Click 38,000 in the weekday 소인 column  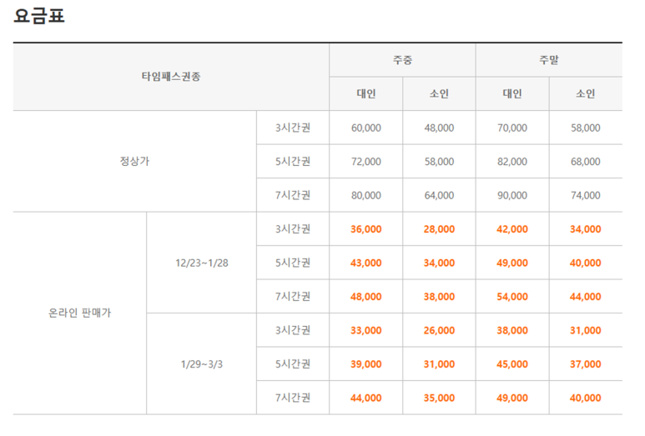click(x=439, y=296)
